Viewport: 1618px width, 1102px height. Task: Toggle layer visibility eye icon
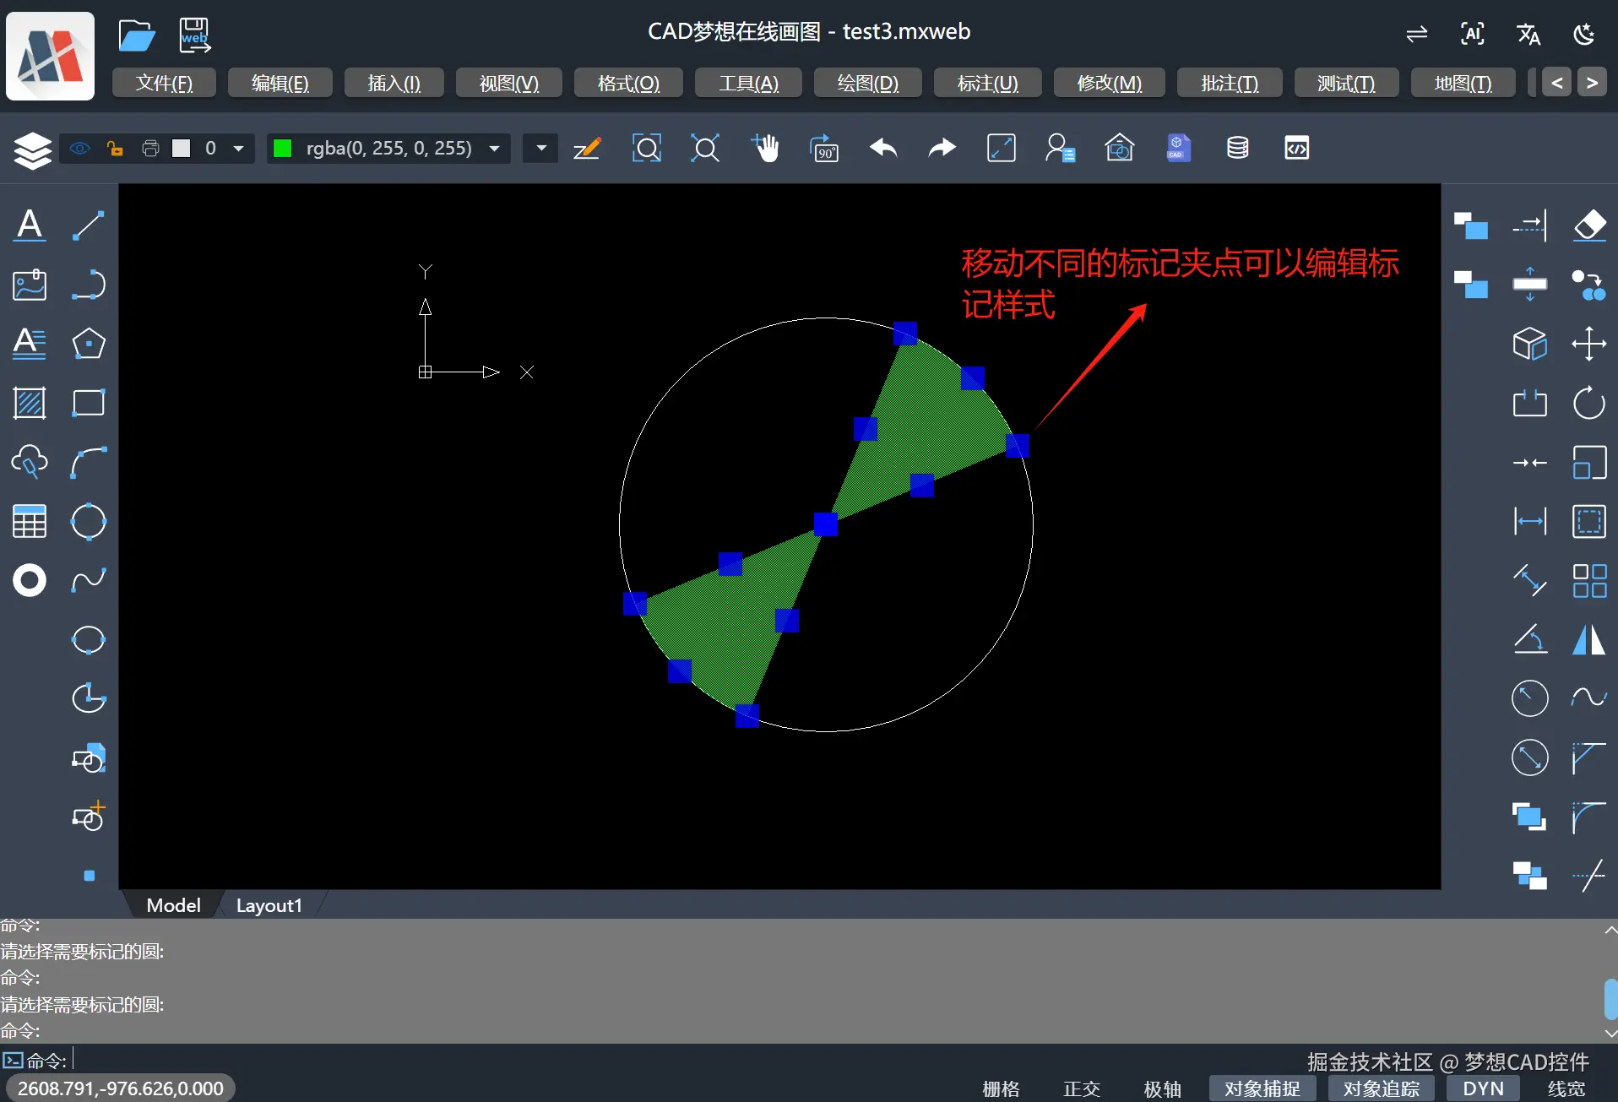coord(79,149)
